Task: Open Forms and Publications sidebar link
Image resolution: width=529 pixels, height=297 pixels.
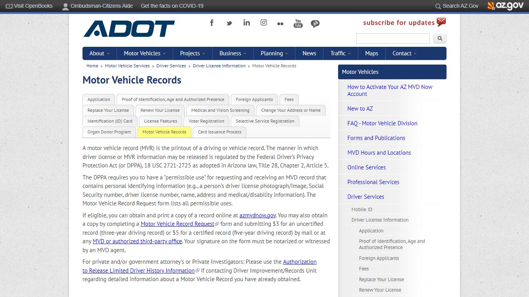Action: tap(376, 138)
